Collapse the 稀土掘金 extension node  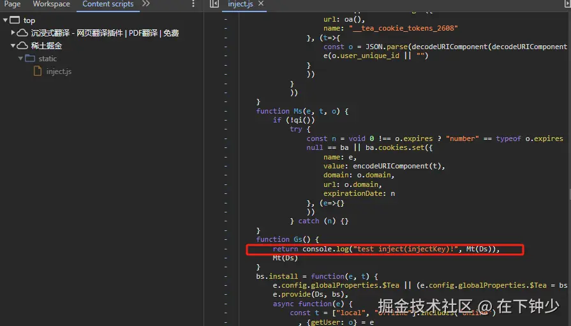pos(13,46)
